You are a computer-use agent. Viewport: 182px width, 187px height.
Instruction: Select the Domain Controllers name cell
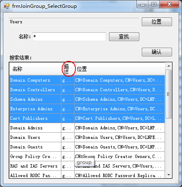(35, 90)
